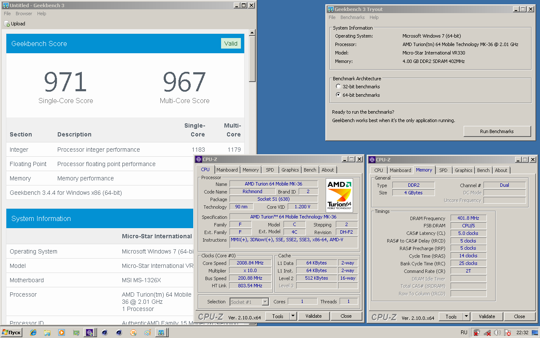Open Graphics tab in right CPU-Z window
Image resolution: width=540 pixels, height=338 pixels.
pos(464,170)
